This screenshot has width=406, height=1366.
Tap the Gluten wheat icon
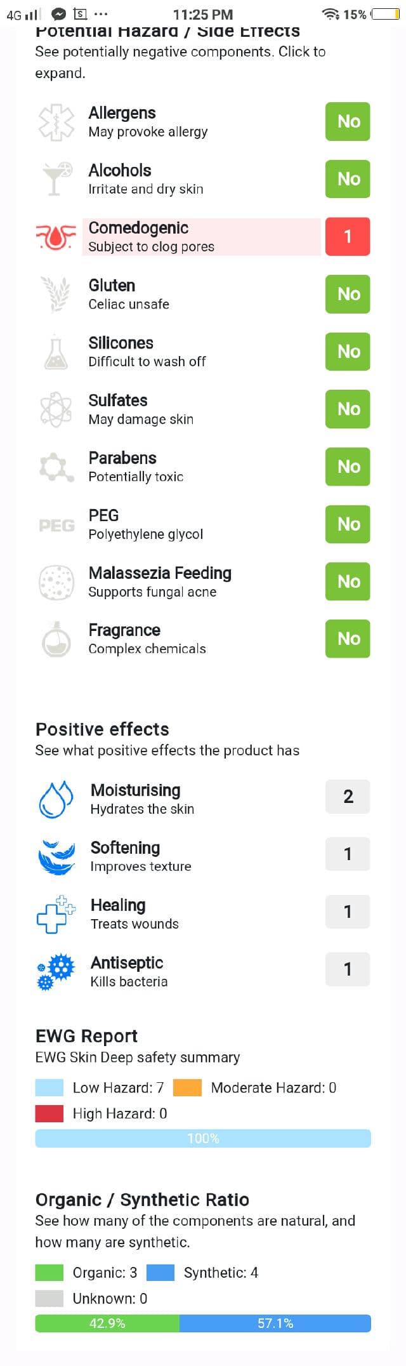click(x=56, y=294)
